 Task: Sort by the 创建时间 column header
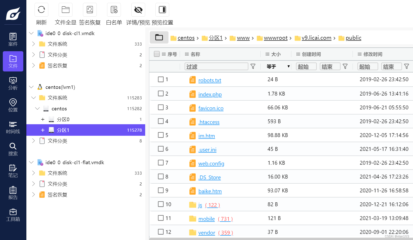point(311,54)
